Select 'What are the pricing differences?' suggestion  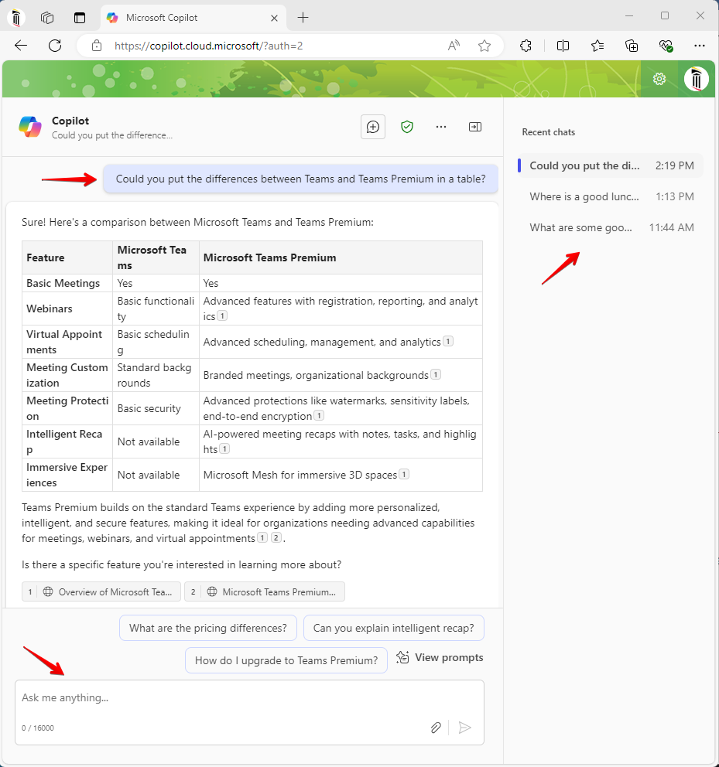[208, 628]
